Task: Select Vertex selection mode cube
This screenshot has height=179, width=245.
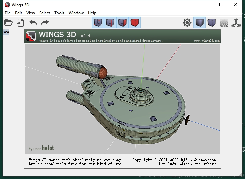Action: [98, 23]
